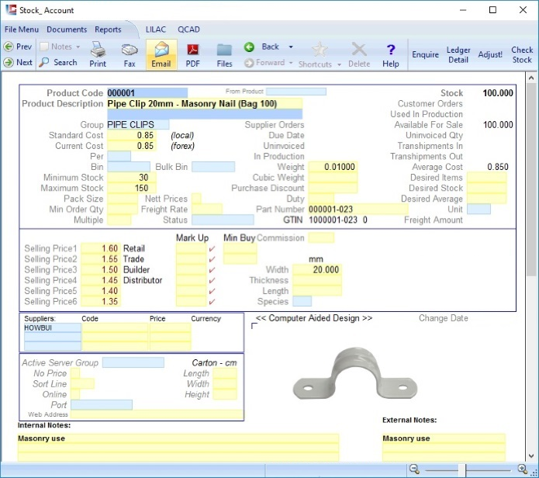Open the Reports menu
The width and height of the screenshot is (539, 478).
[x=108, y=29]
